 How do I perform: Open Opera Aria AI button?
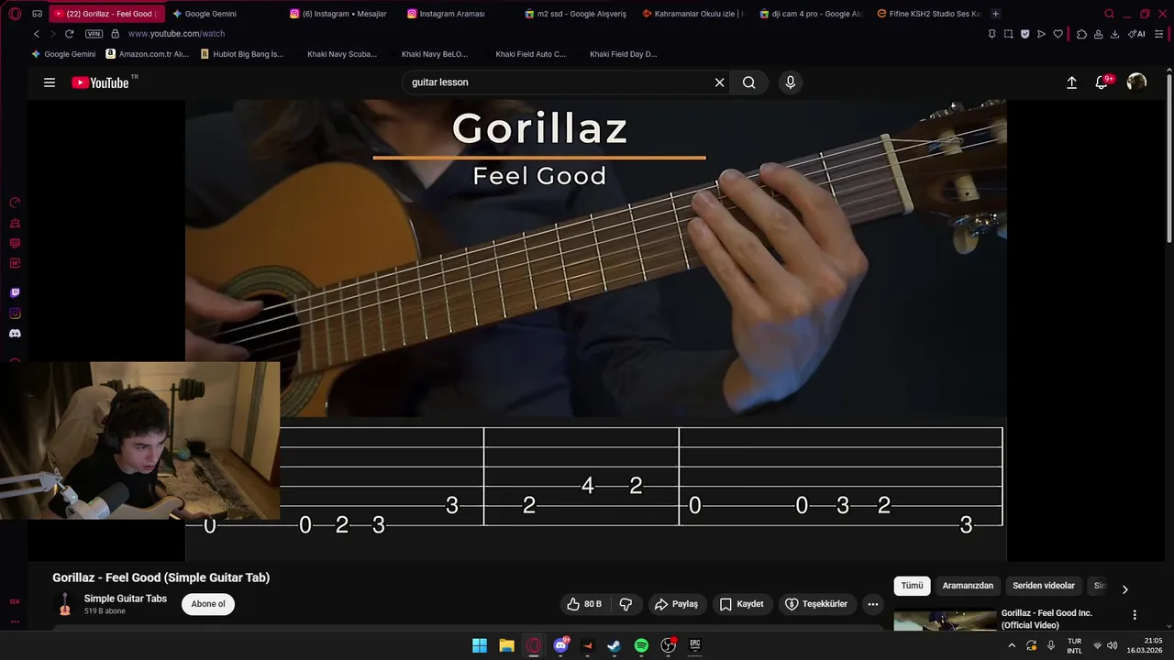(x=1136, y=34)
